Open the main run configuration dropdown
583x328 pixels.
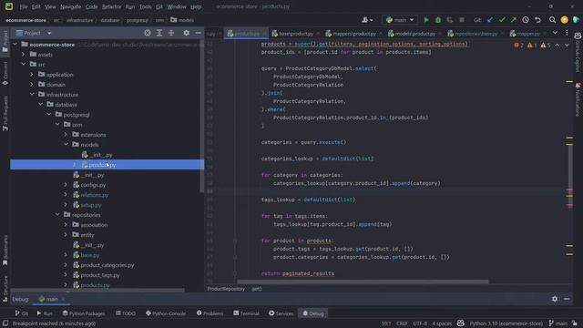tap(400, 20)
